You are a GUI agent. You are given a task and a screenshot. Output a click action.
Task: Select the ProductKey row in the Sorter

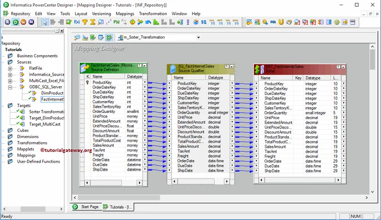pyautogui.click(x=299, y=83)
